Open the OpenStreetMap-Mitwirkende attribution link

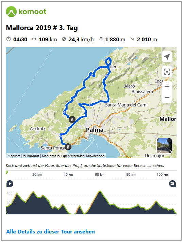[x=83, y=156]
